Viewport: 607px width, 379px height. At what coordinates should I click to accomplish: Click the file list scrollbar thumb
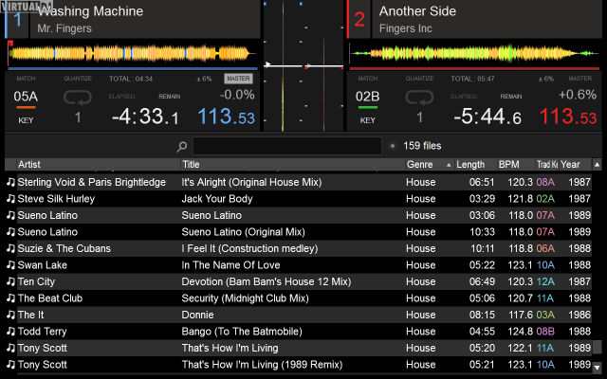pos(597,347)
